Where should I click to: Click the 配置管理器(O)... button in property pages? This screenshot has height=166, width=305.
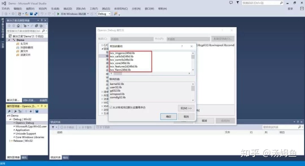tap(223, 39)
